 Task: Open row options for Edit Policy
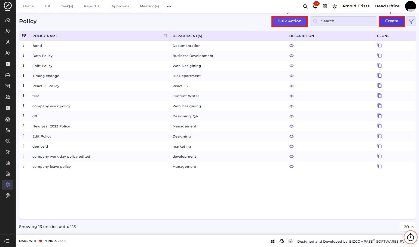coord(24,136)
